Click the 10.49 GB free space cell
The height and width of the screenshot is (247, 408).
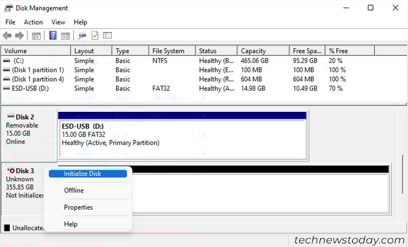coord(305,89)
